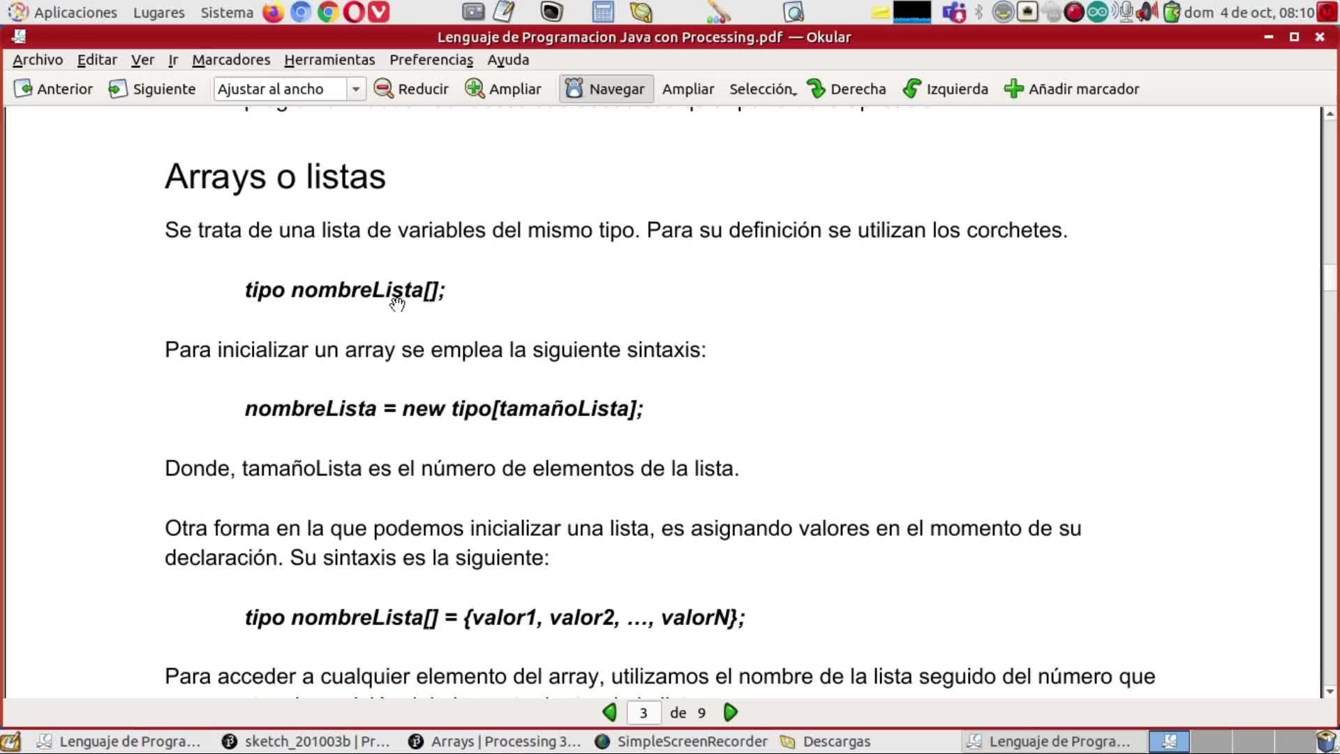Rotate page right with the Derecha icon
The image size is (1340, 754).
(x=815, y=89)
